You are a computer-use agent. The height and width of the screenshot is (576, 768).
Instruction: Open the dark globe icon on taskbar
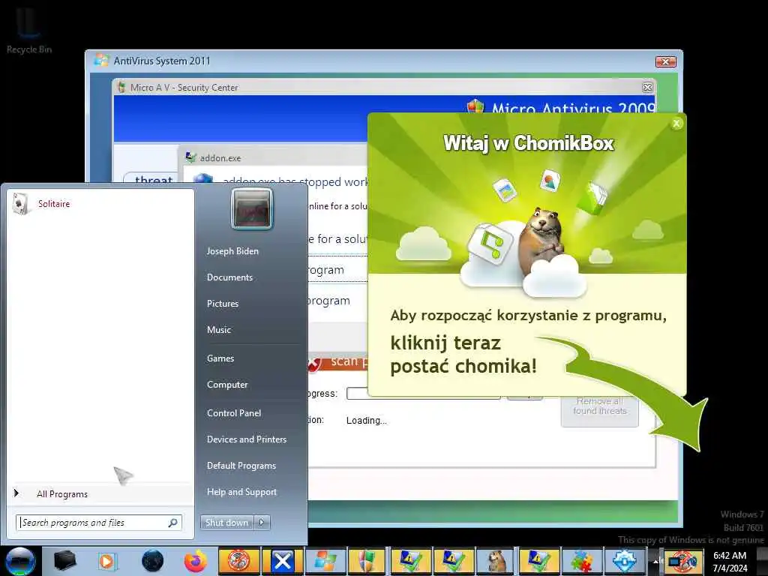152,561
